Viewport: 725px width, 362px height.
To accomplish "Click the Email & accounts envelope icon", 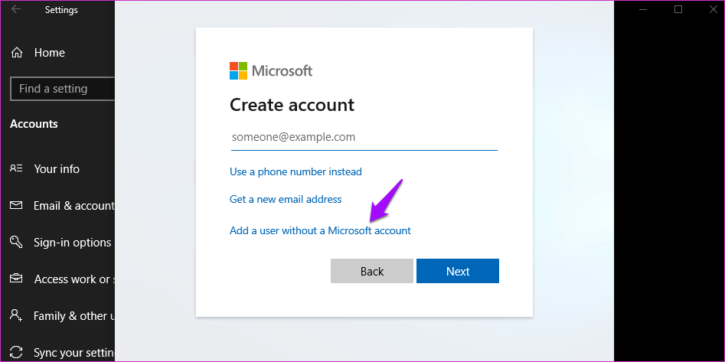I will [16, 205].
